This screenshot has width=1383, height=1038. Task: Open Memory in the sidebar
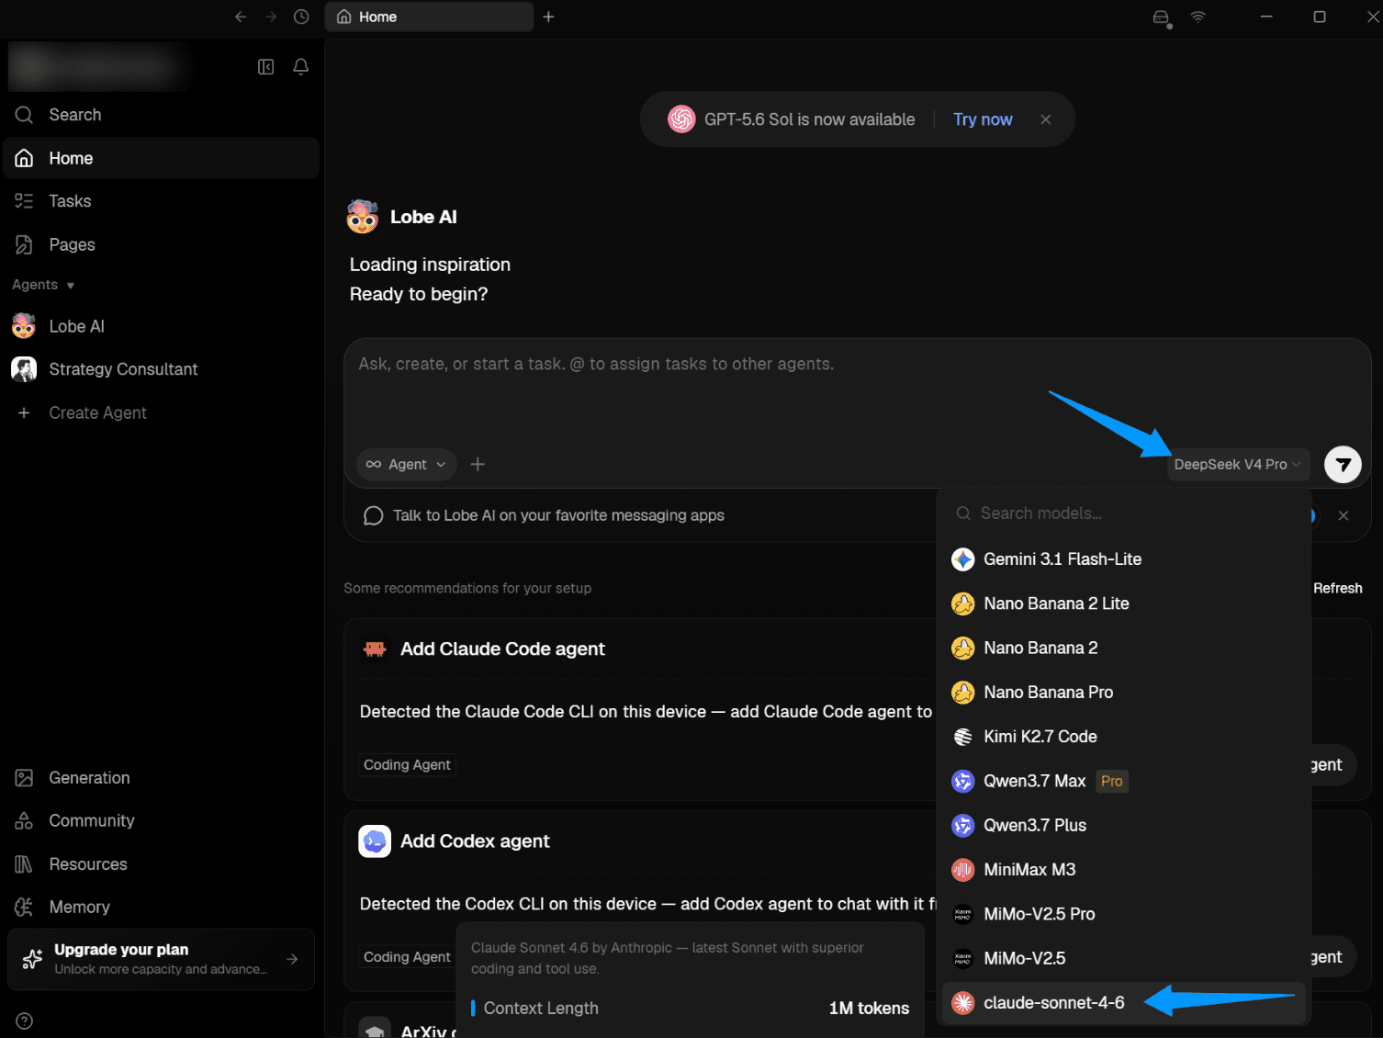click(x=162, y=908)
